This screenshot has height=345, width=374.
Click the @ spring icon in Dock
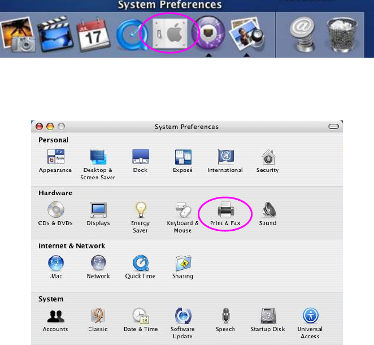pos(302,34)
